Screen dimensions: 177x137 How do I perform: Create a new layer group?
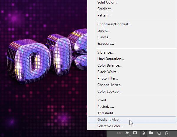[151, 133]
